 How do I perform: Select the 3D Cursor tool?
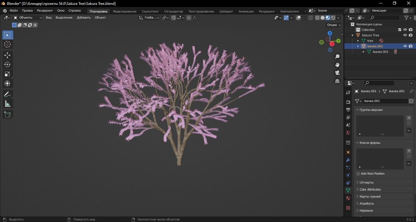tap(7, 44)
